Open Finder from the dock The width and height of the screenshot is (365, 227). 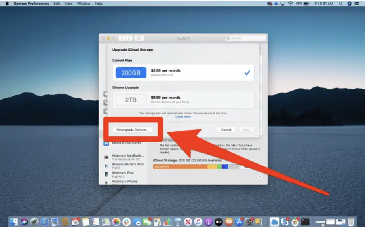[13, 222]
